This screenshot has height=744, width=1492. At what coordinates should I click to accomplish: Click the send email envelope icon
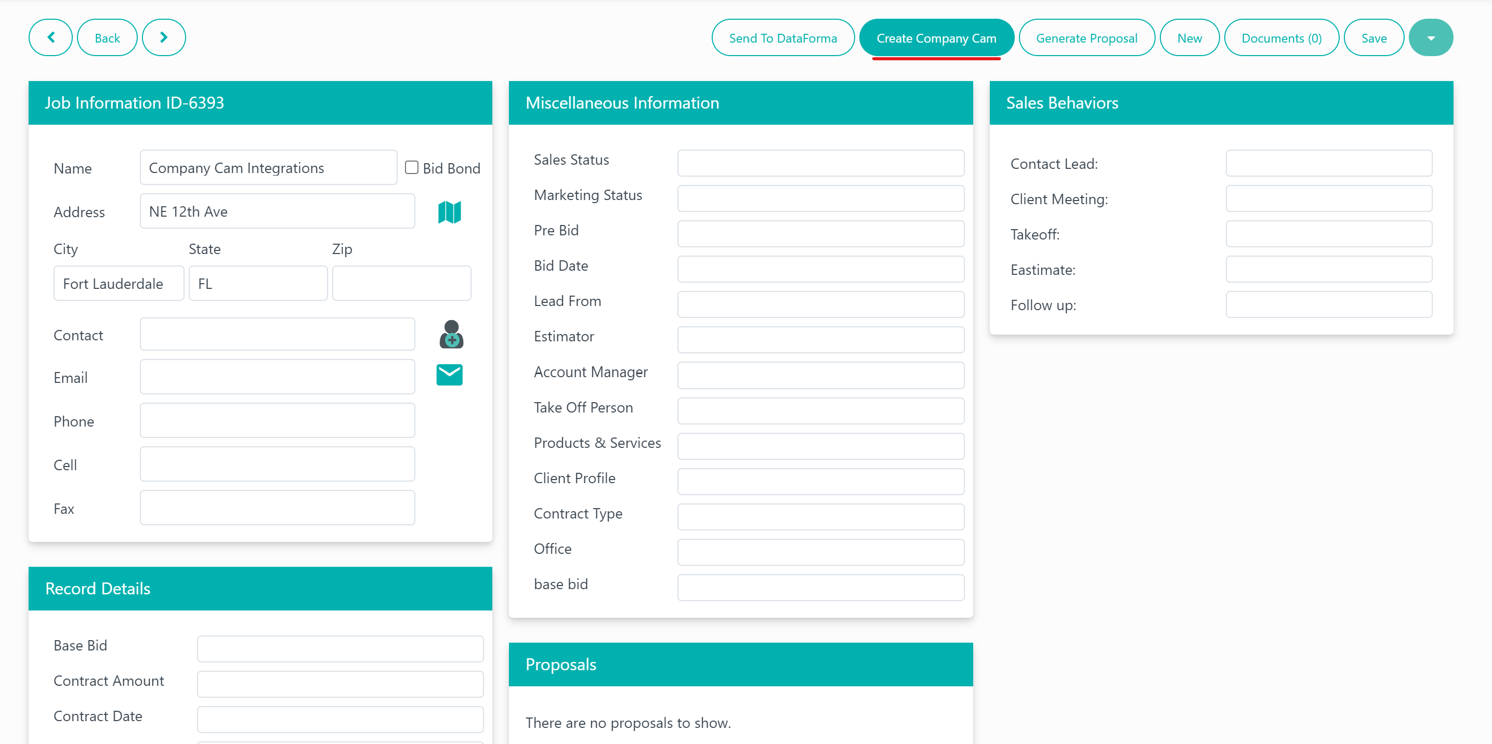click(x=450, y=375)
